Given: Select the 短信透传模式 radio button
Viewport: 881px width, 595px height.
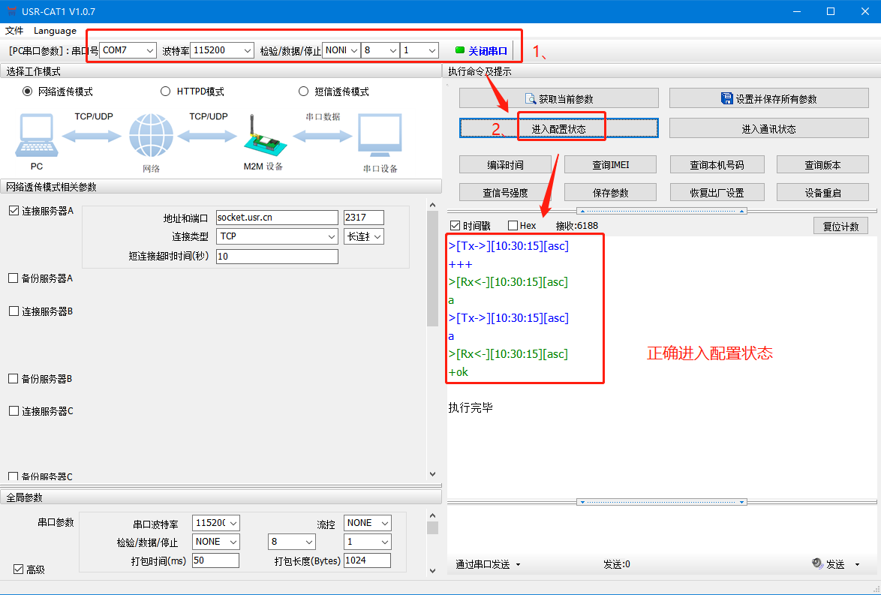Looking at the screenshot, I should (304, 92).
